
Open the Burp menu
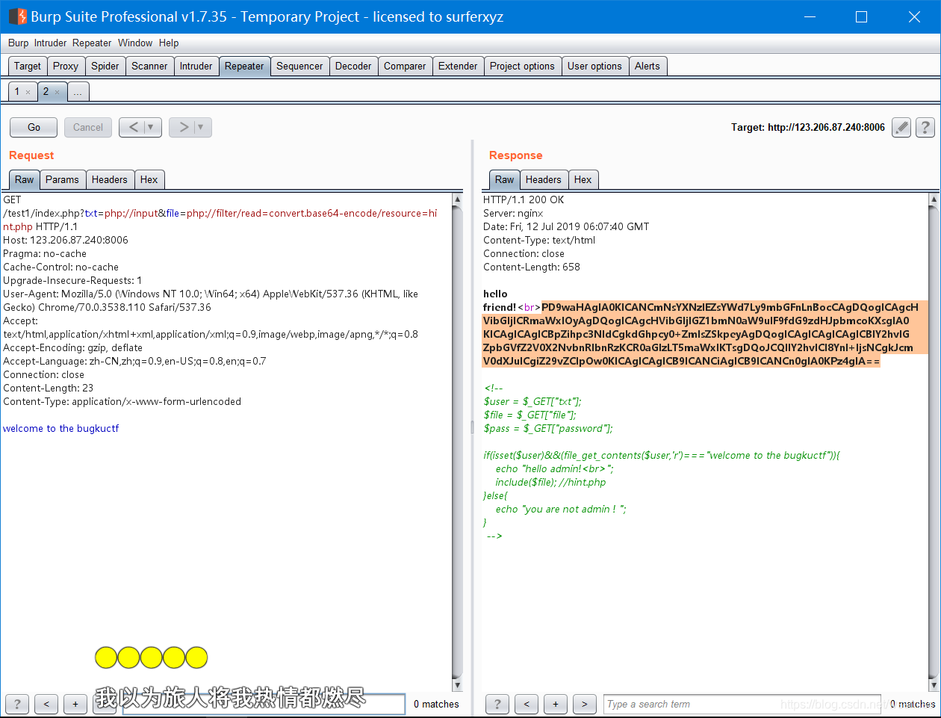(19, 43)
